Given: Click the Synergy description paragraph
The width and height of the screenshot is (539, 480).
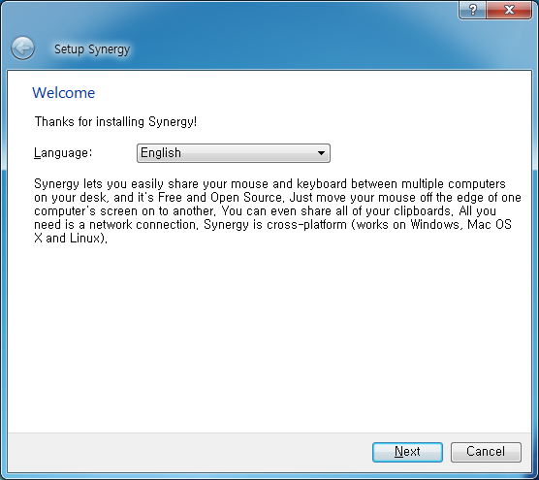Looking at the screenshot, I should (277, 210).
